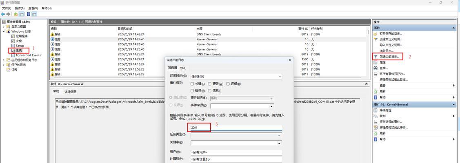
Task: Open the 查看 submenu in actions pane
Action: (382, 86)
